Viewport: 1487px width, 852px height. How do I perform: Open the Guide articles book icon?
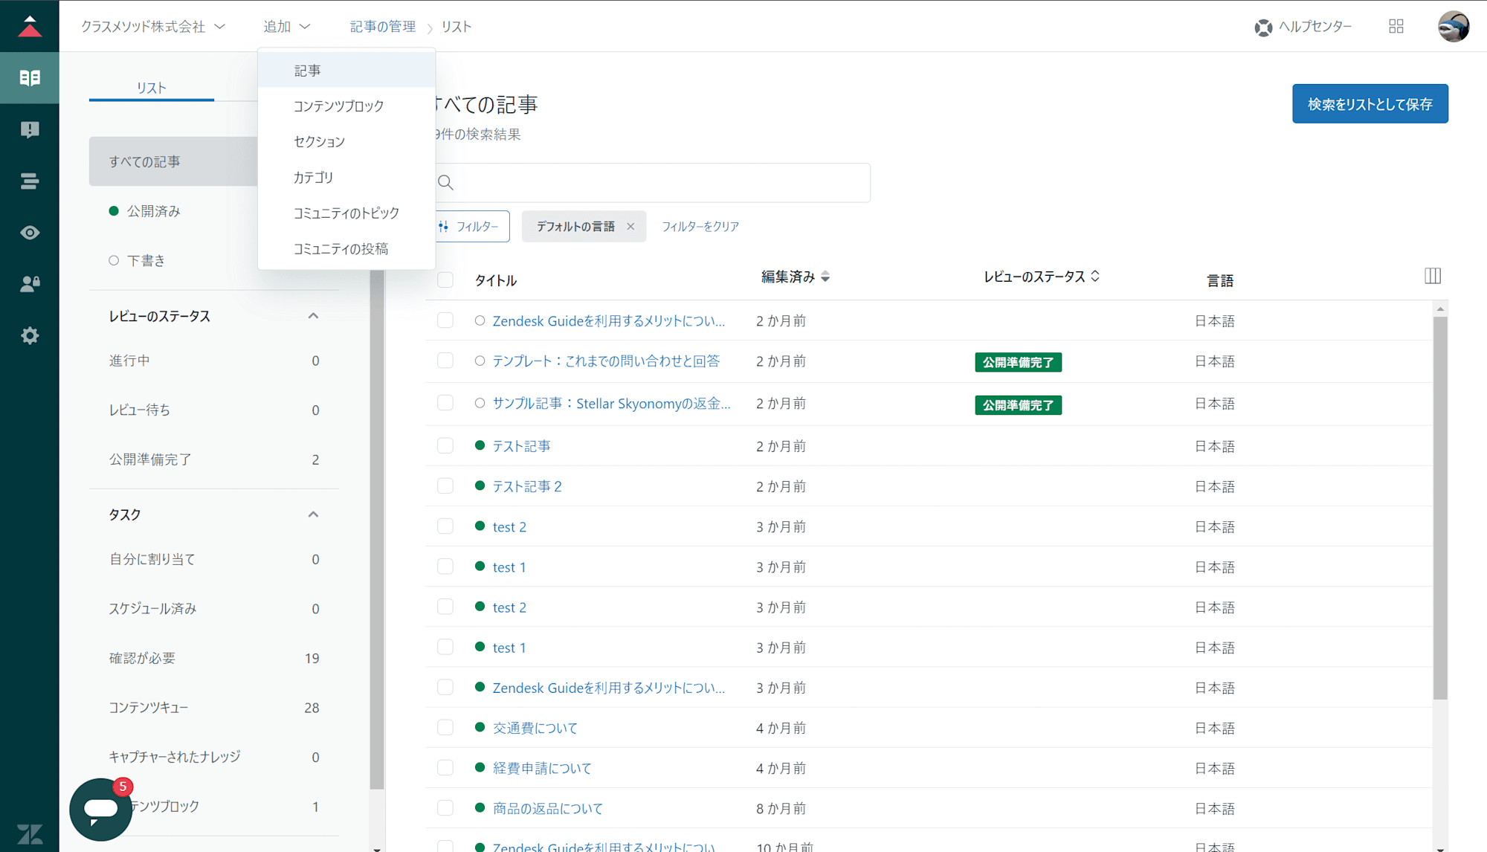[x=30, y=77]
